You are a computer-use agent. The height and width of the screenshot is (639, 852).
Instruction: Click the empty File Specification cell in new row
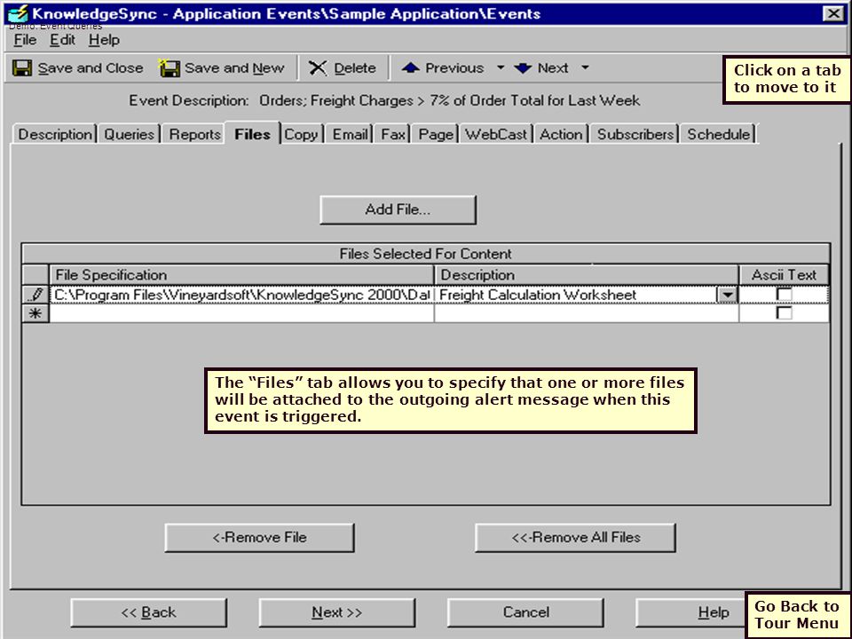pyautogui.click(x=241, y=313)
